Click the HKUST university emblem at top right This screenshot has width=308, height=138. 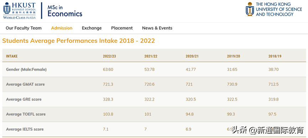pyautogui.click(x=250, y=9)
